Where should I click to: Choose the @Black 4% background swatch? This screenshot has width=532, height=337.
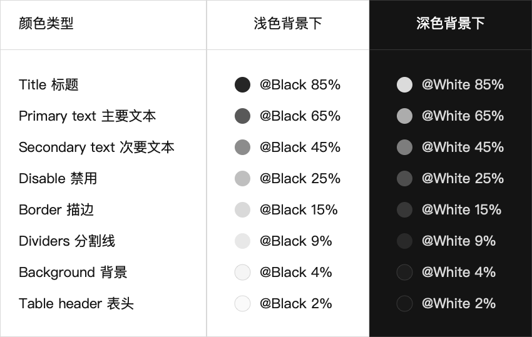click(242, 272)
